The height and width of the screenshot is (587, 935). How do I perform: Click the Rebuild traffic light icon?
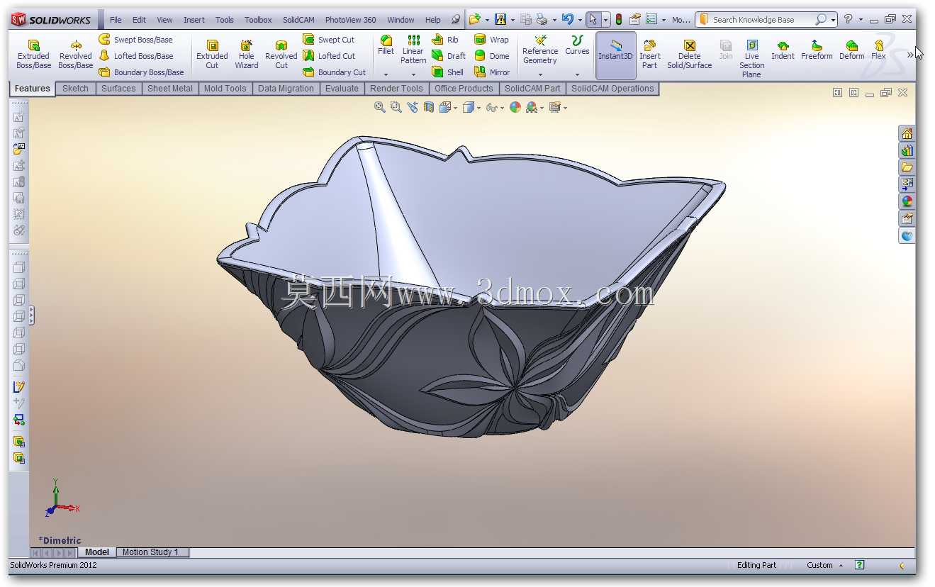[618, 20]
